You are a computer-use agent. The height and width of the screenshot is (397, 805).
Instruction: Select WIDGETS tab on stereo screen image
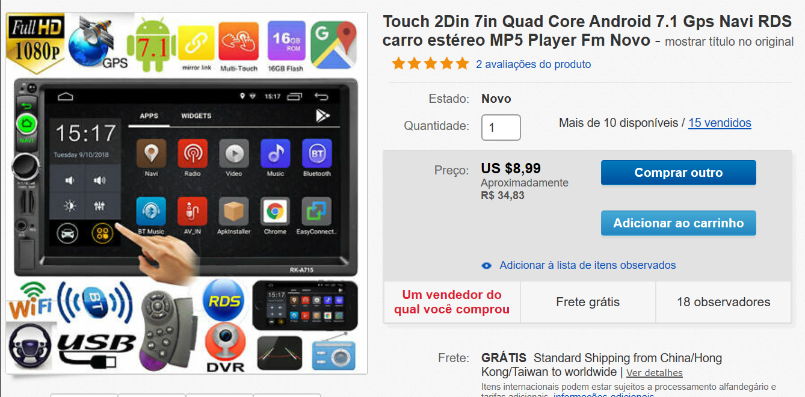196,116
